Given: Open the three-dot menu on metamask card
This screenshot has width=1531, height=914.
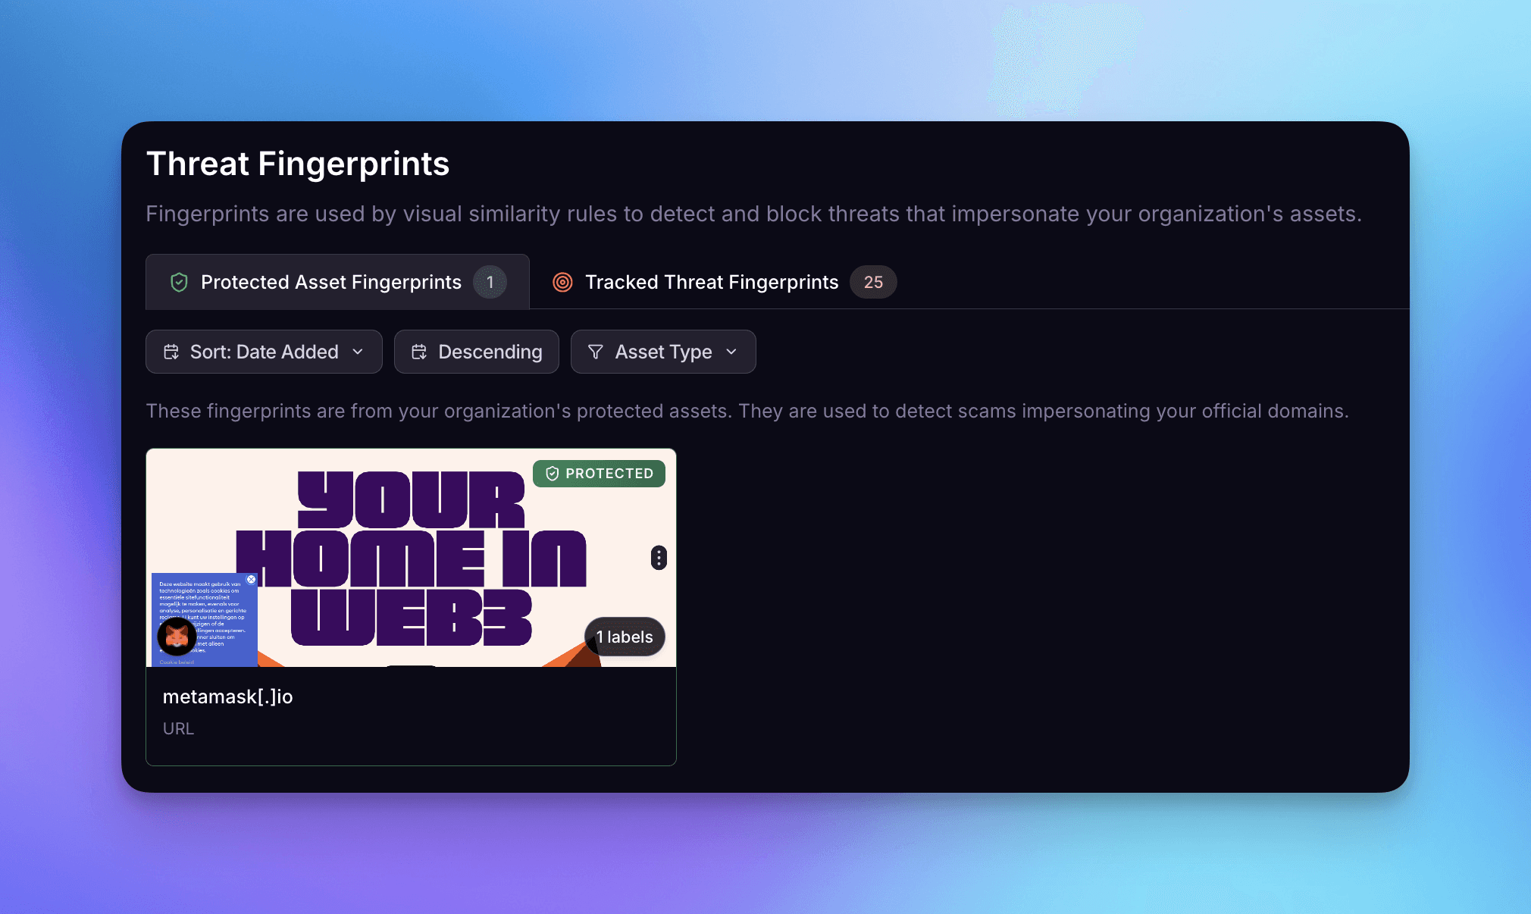Looking at the screenshot, I should click(659, 558).
